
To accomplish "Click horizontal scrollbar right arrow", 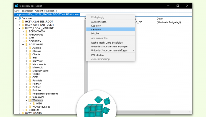I will pos(190,112).
